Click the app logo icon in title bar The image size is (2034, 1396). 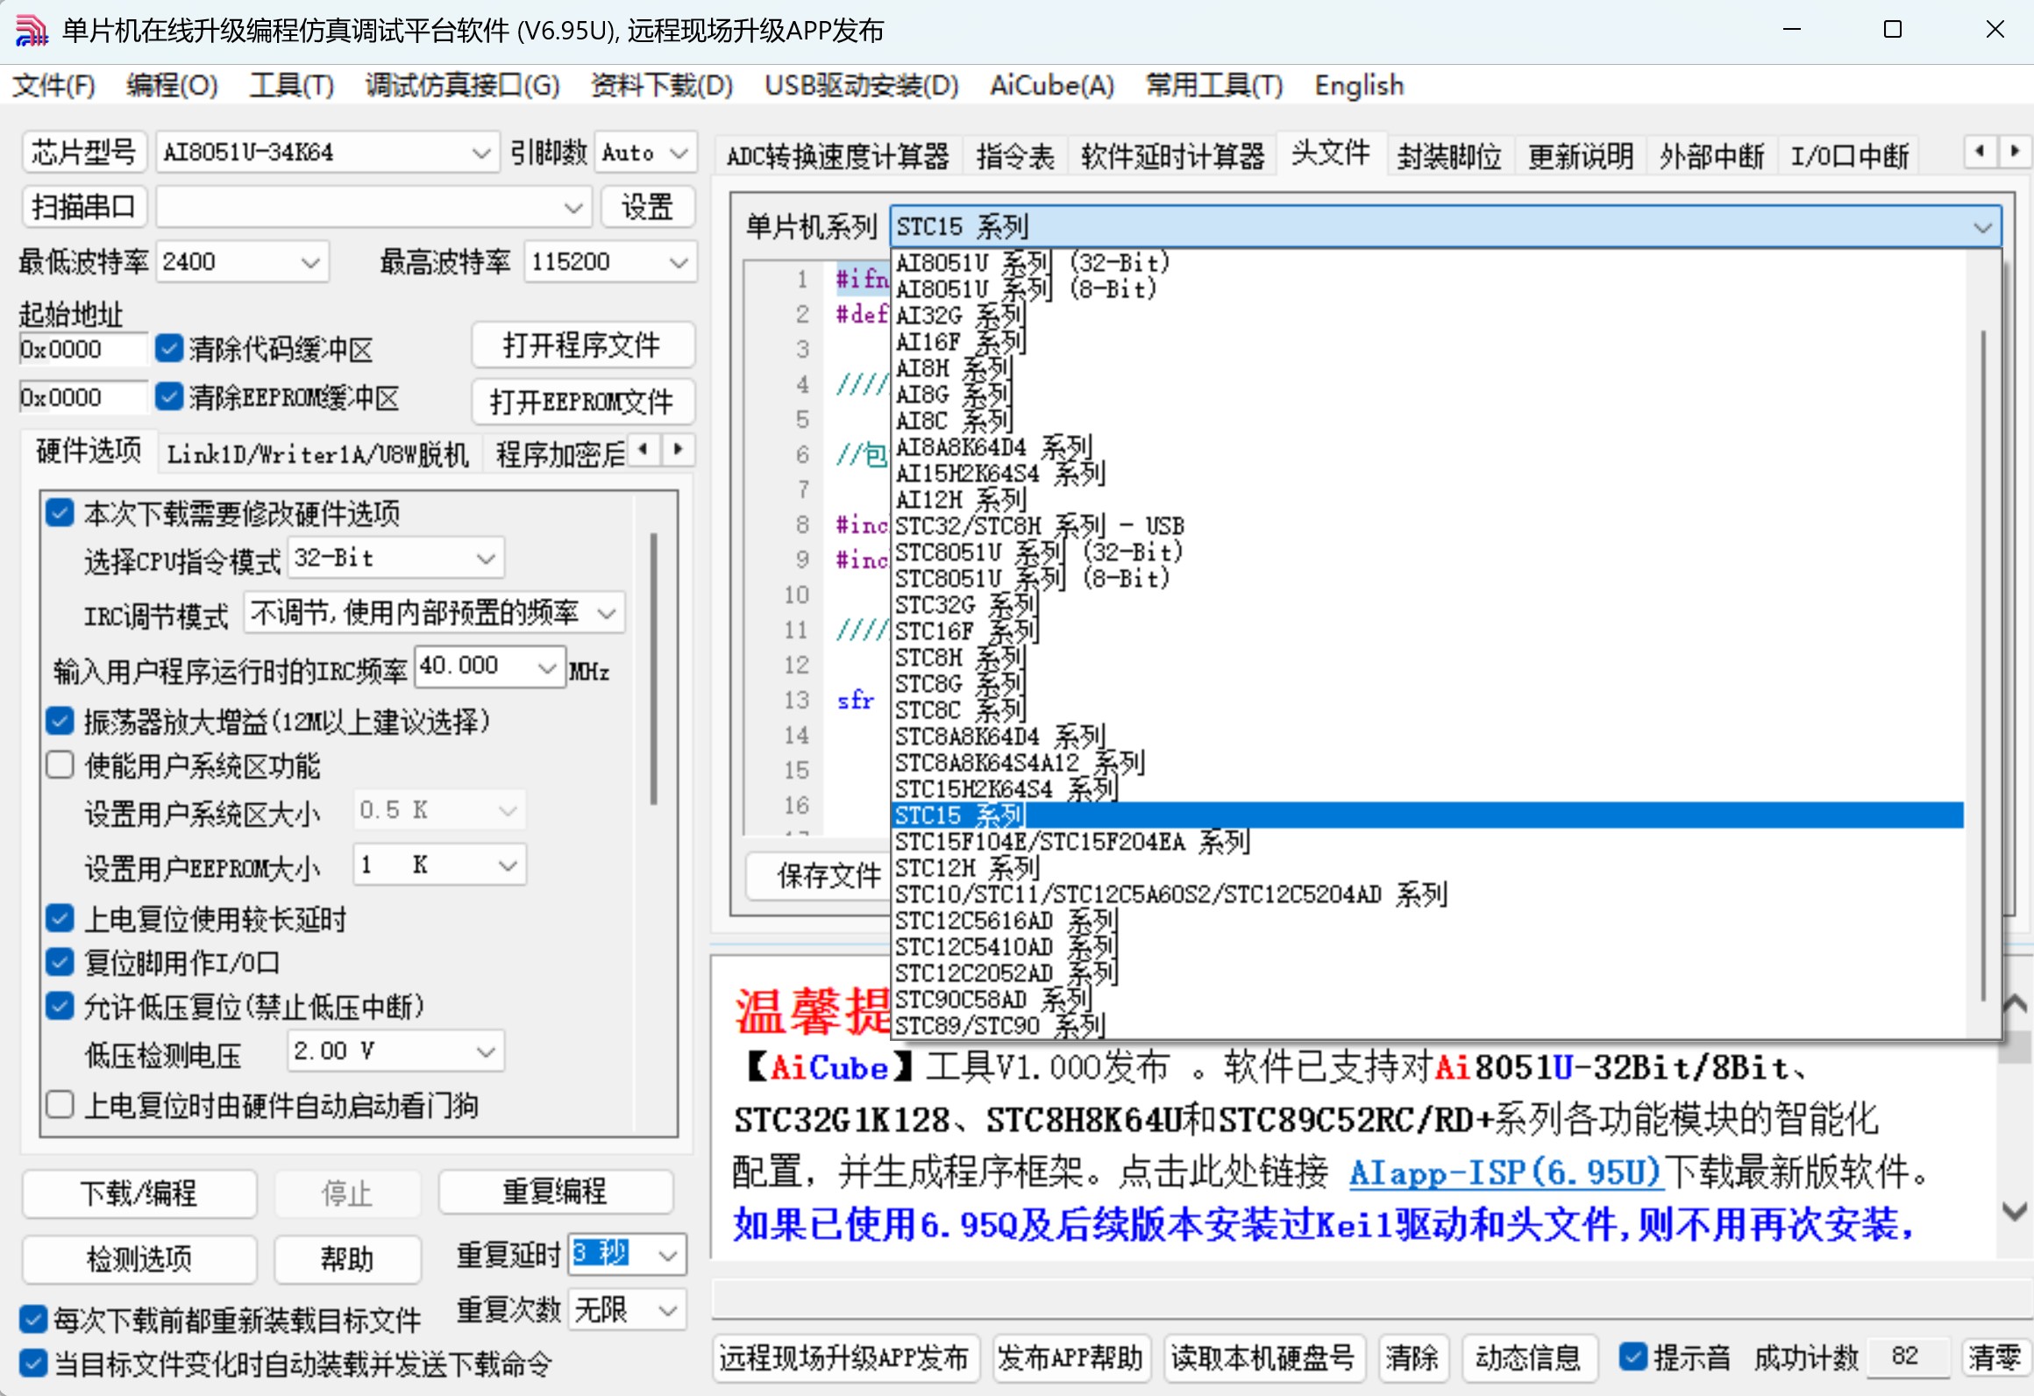(x=32, y=31)
